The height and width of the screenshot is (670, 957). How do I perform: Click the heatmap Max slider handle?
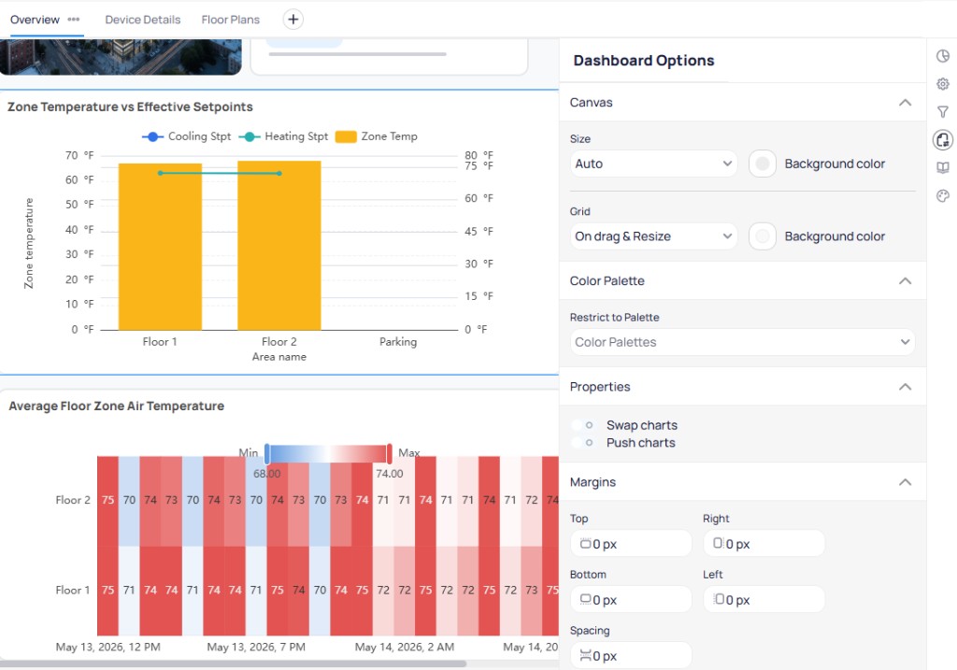[390, 453]
